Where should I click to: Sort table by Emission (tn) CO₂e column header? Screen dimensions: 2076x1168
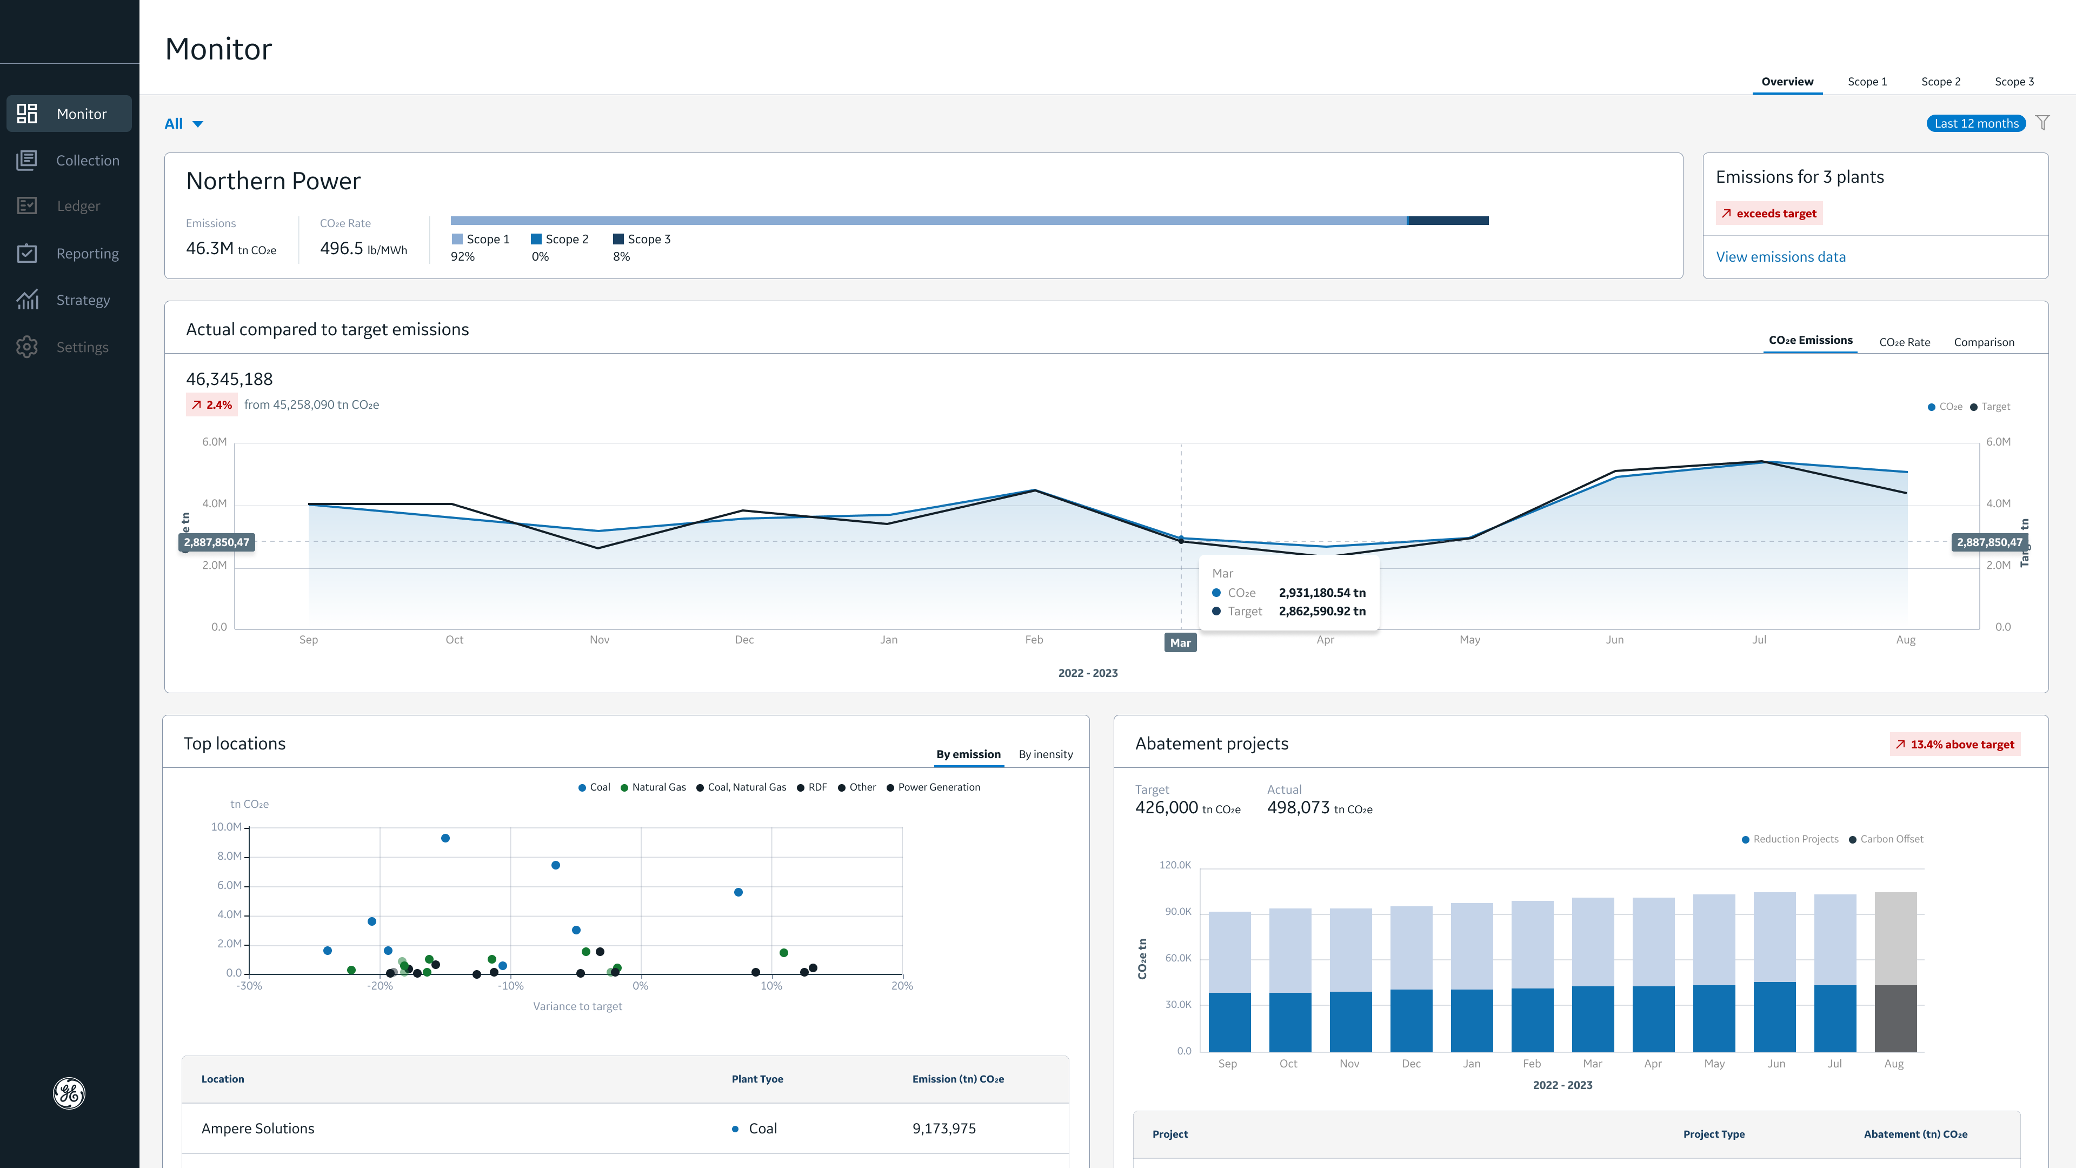[957, 1079]
